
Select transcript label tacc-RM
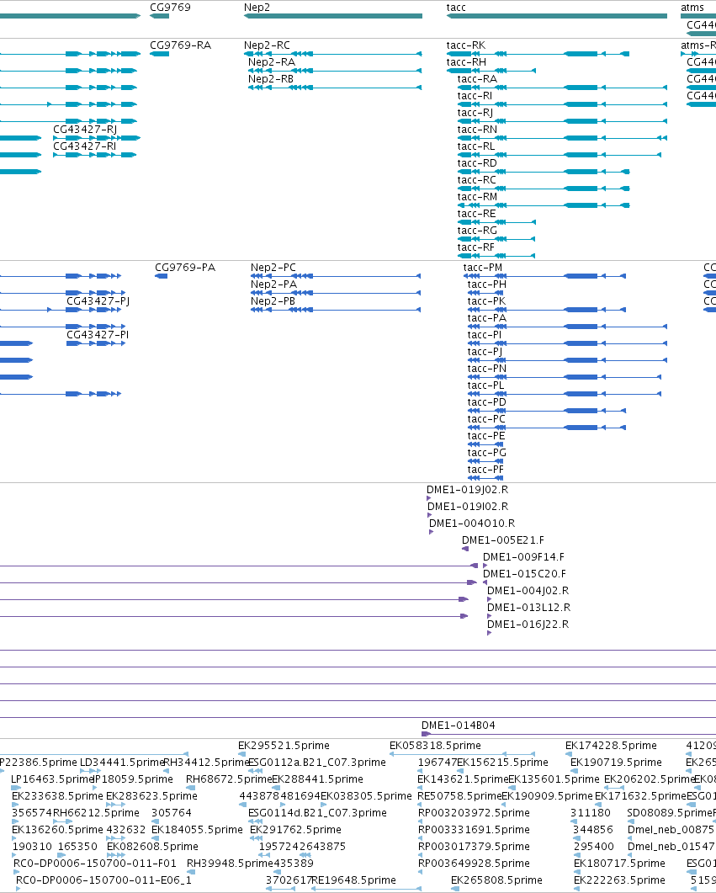coord(477,196)
